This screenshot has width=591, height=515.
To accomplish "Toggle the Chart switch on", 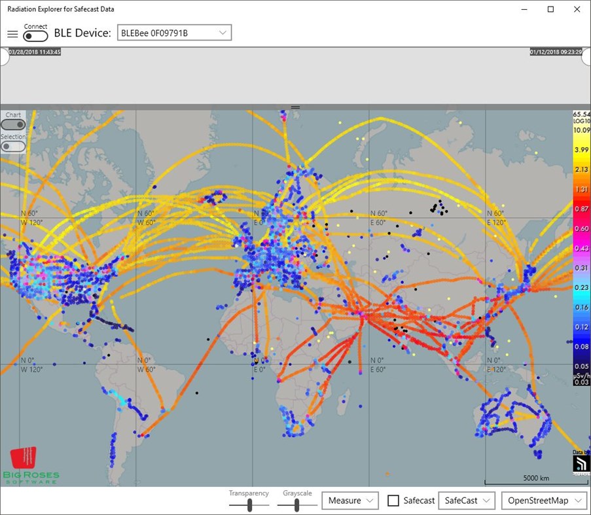I will (13, 123).
